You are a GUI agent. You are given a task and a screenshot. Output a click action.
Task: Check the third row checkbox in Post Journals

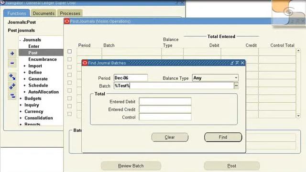[69, 67]
